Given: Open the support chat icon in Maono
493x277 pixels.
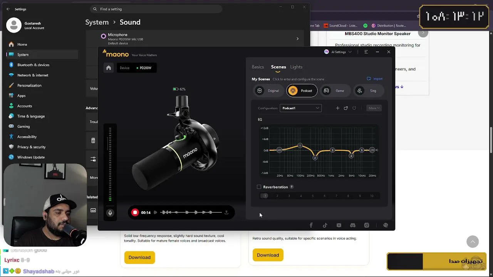Looking at the screenshot, I should [x=386, y=225].
